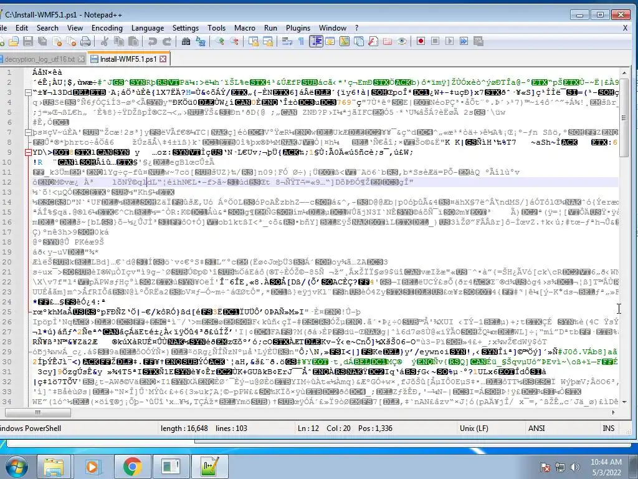Launch Google Chrome from the taskbar
The height and width of the screenshot is (479, 638).
[132, 467]
